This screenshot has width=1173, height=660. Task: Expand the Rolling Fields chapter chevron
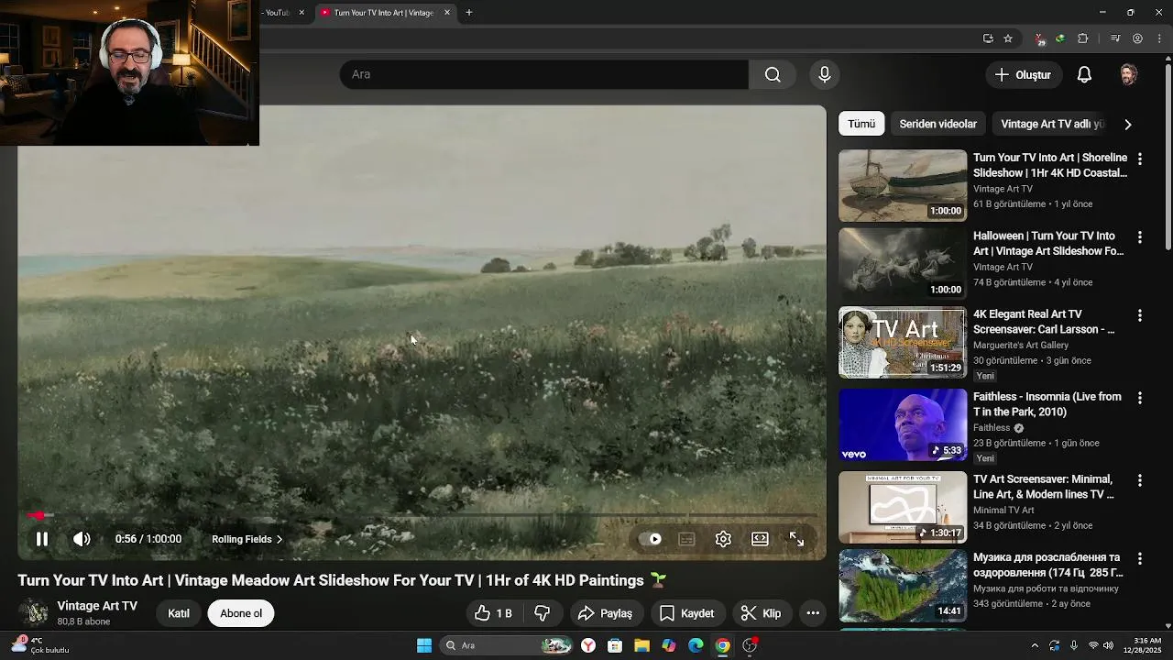[x=280, y=539]
